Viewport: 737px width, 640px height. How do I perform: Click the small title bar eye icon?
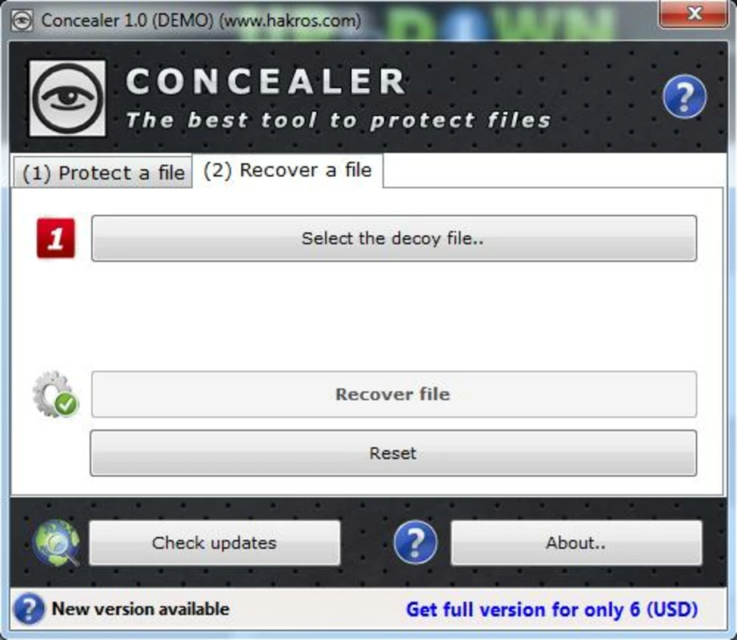tap(22, 20)
